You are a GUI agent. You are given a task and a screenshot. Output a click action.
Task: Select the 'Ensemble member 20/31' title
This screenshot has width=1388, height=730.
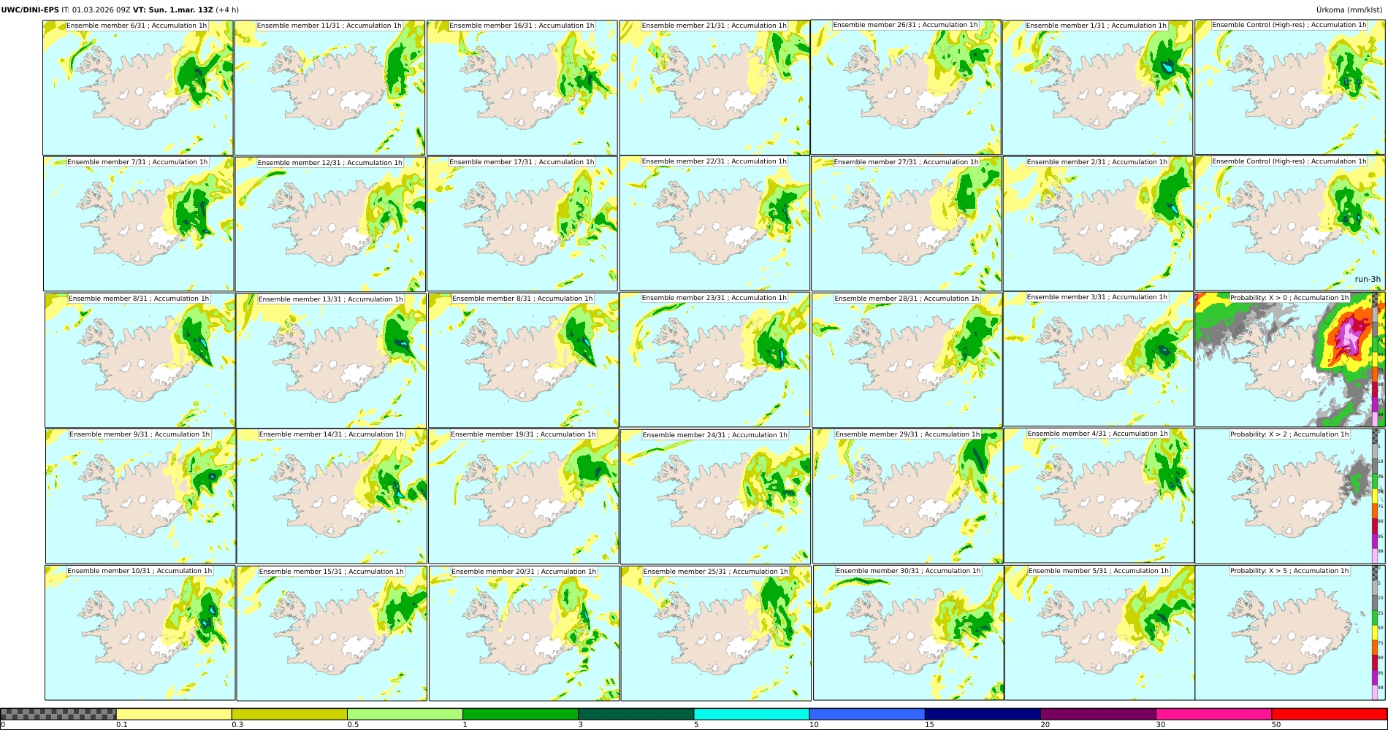[525, 572]
